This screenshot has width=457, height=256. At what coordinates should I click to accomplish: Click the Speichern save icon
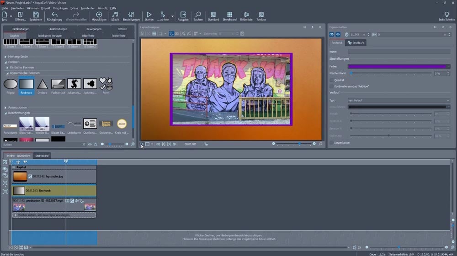click(x=36, y=15)
